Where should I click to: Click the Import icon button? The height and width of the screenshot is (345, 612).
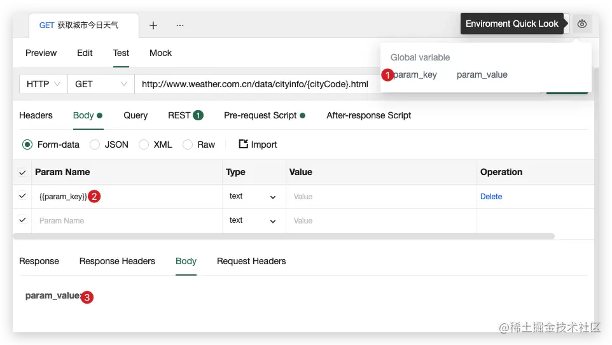point(258,144)
